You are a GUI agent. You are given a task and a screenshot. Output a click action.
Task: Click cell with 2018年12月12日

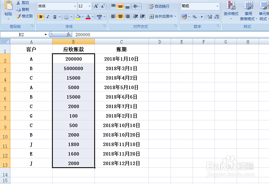121,163
